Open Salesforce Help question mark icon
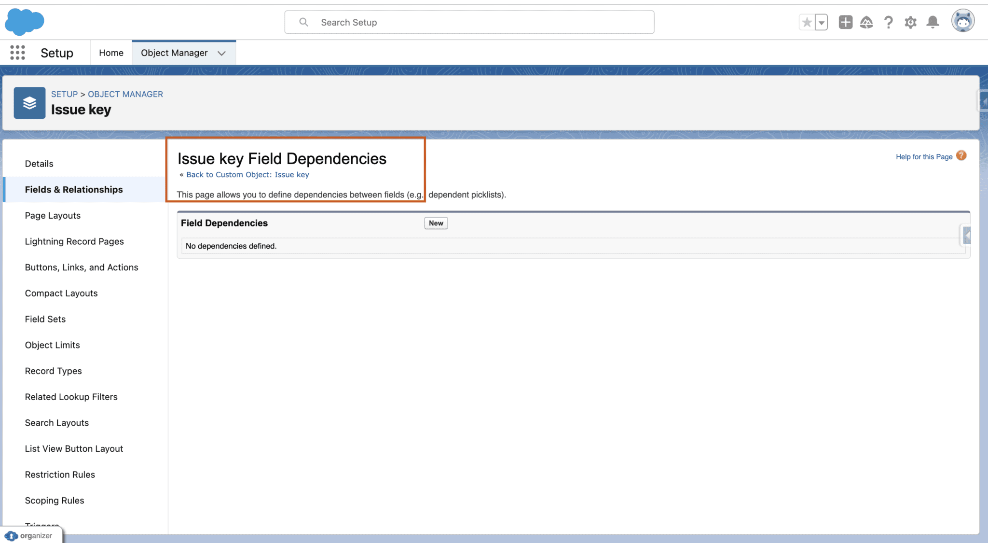The width and height of the screenshot is (988, 543). click(889, 22)
